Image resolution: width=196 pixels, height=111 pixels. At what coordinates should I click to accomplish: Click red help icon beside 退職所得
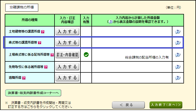pyautogui.click(x=24, y=78)
